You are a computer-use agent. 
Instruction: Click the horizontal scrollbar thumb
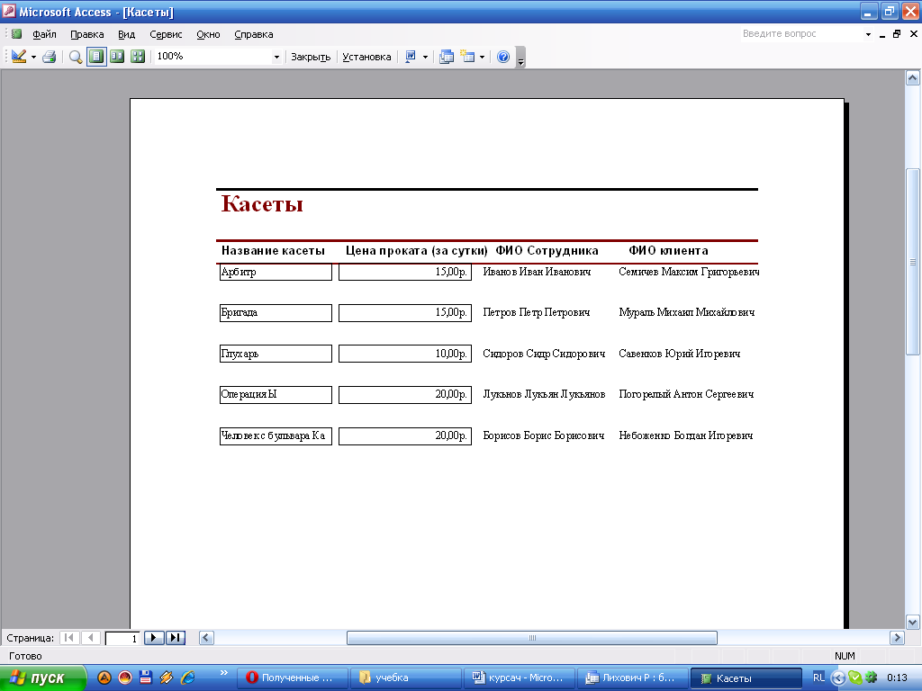click(x=531, y=638)
